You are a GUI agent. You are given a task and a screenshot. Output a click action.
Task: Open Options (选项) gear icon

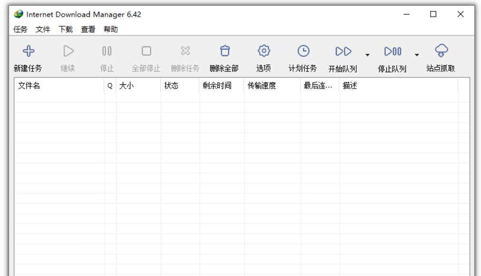tap(264, 51)
